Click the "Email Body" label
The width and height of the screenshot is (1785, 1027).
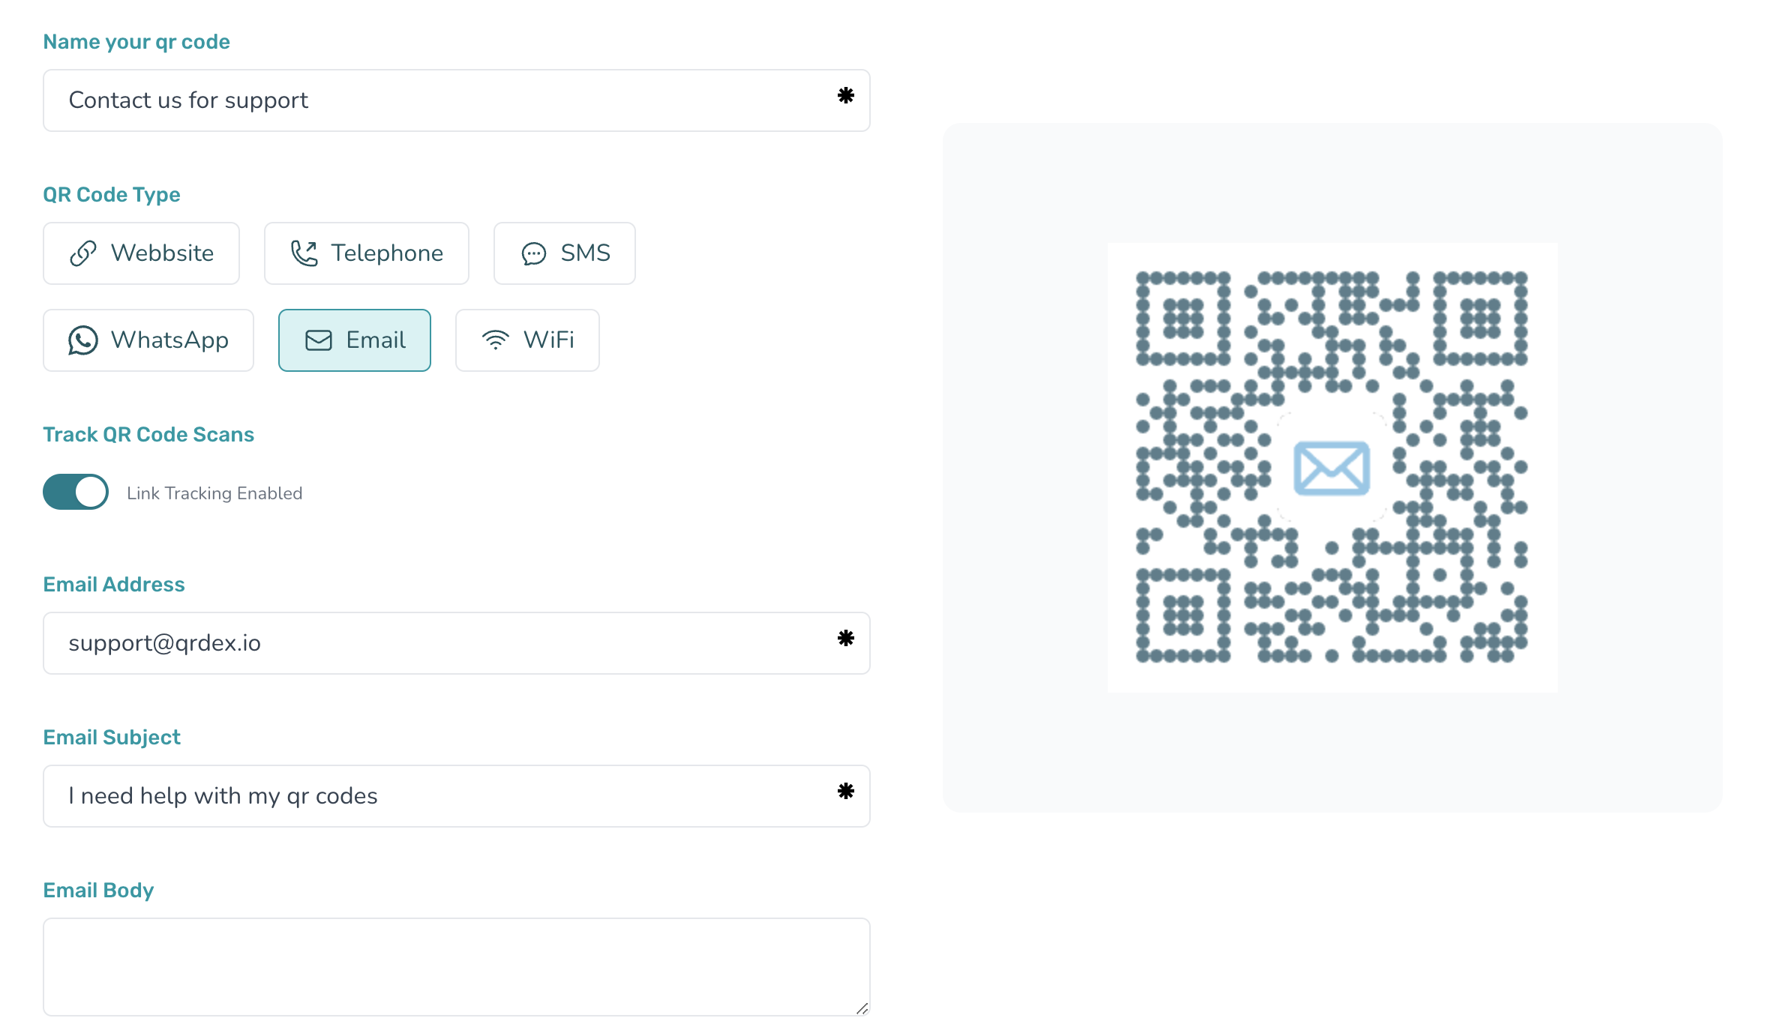[x=98, y=891]
